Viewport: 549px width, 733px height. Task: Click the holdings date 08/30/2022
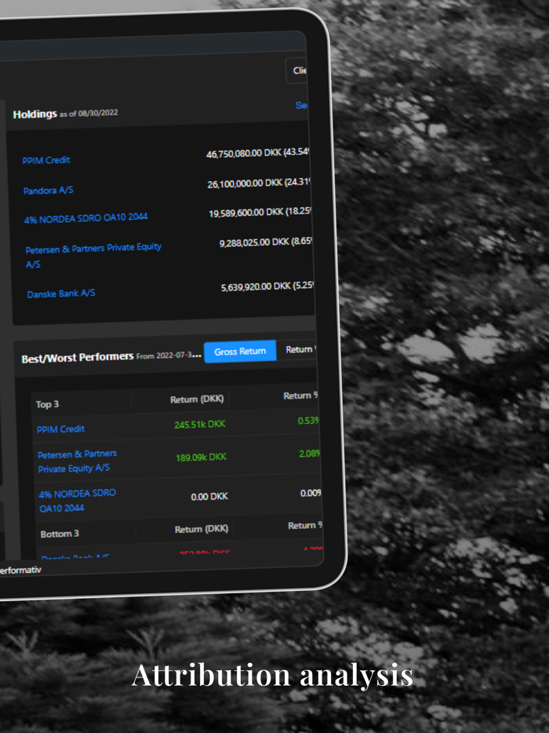click(98, 113)
